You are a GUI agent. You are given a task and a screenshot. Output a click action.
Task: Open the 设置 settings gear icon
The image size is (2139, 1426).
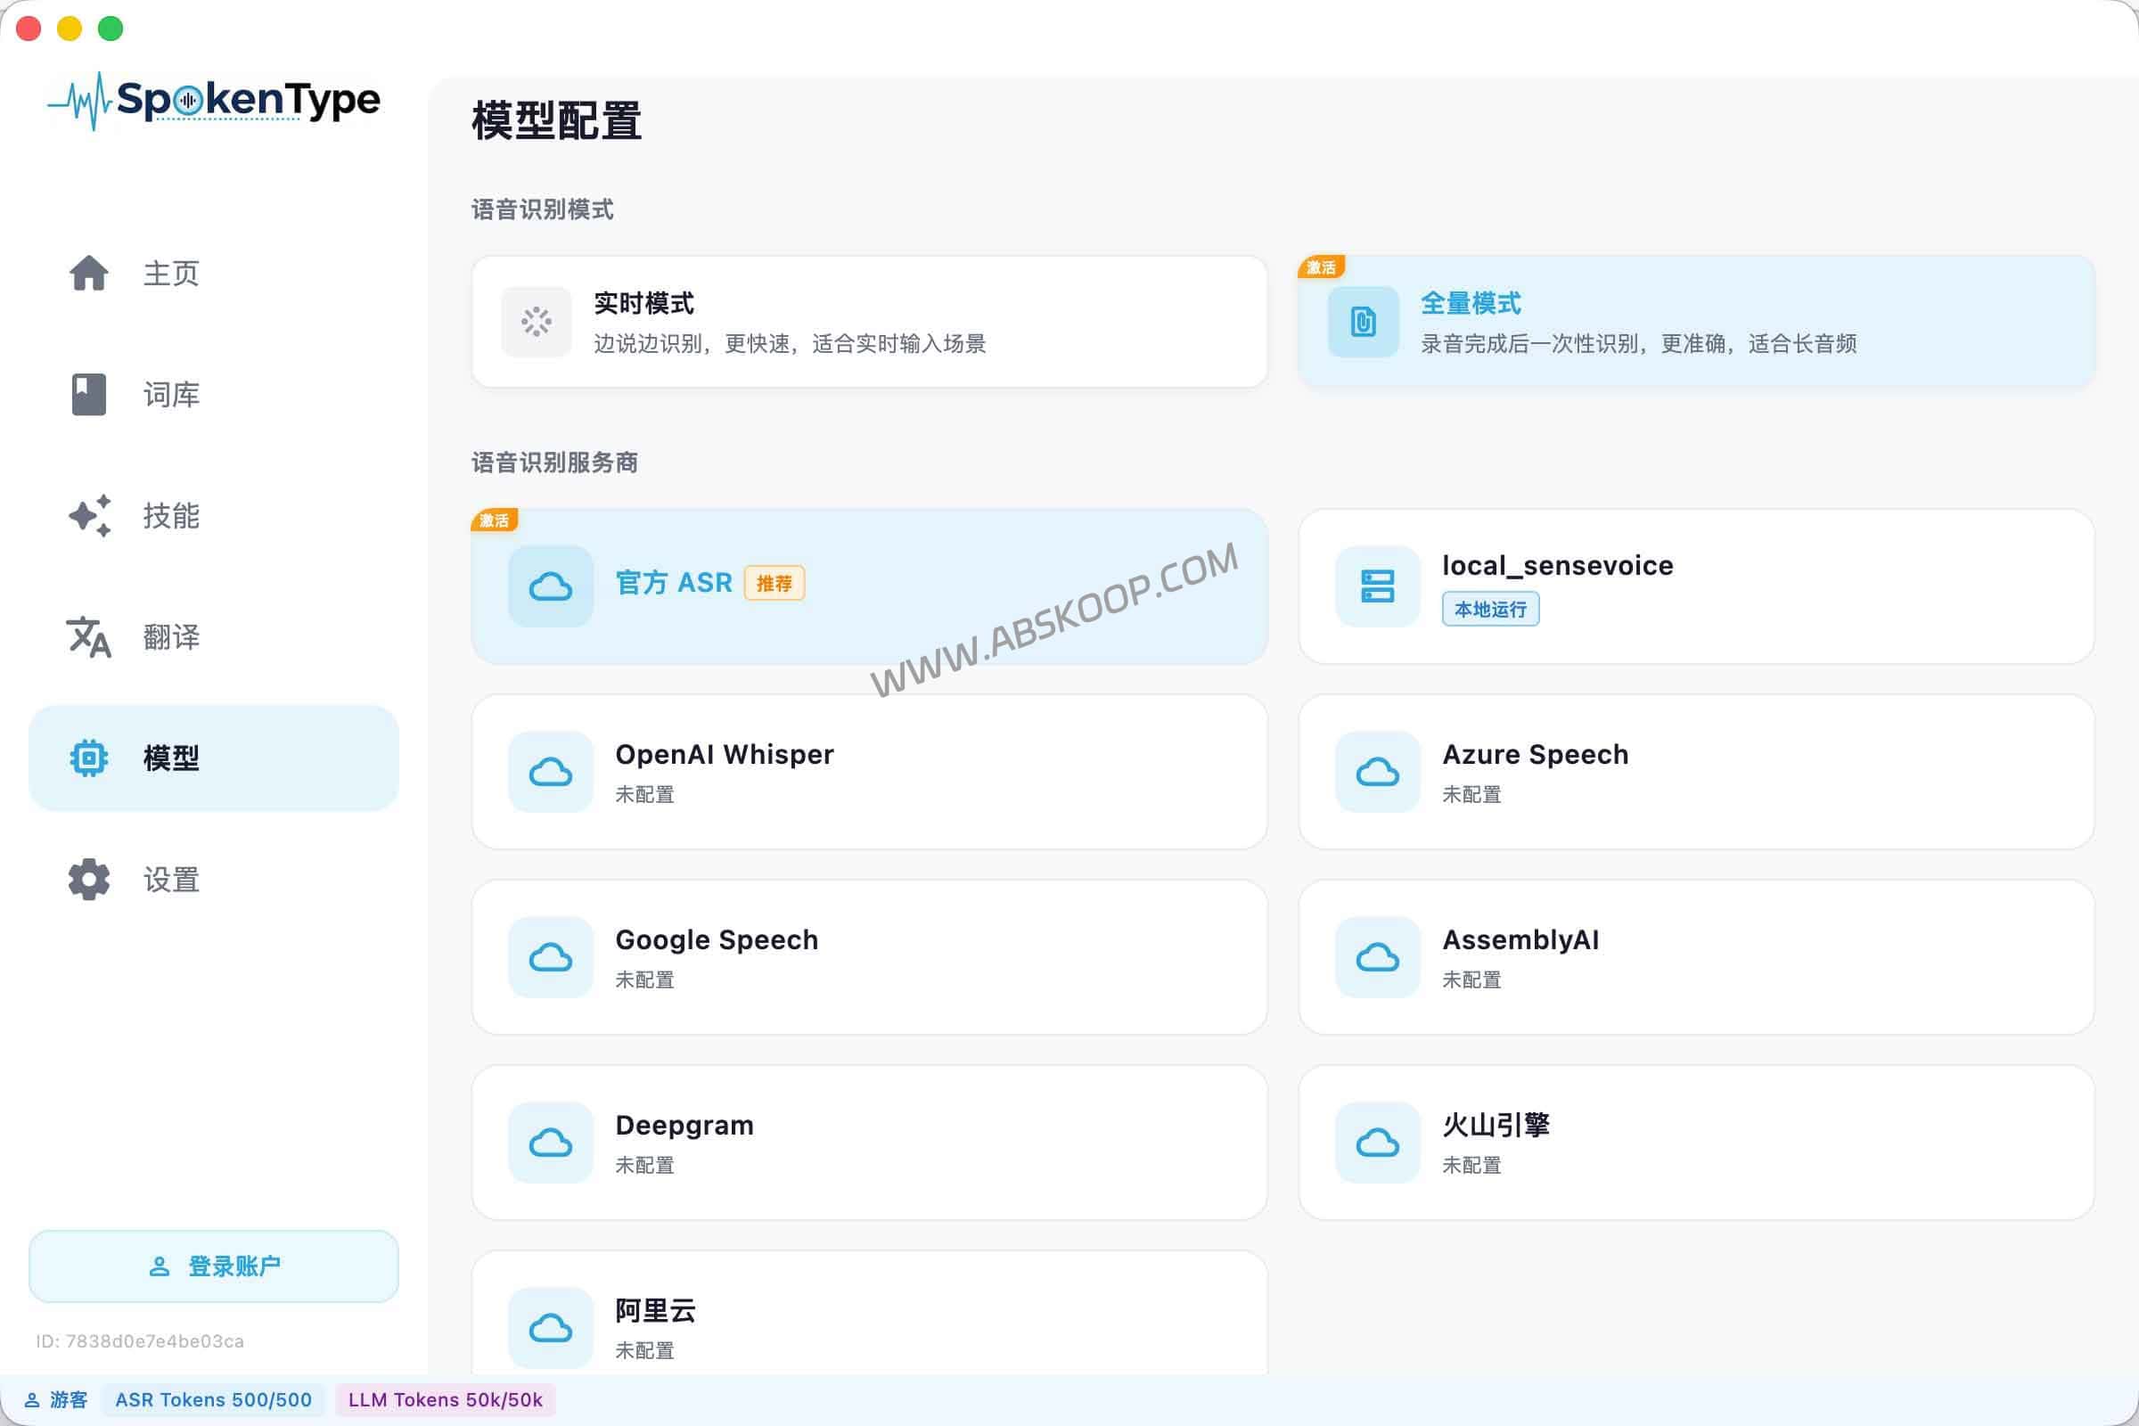tap(87, 880)
